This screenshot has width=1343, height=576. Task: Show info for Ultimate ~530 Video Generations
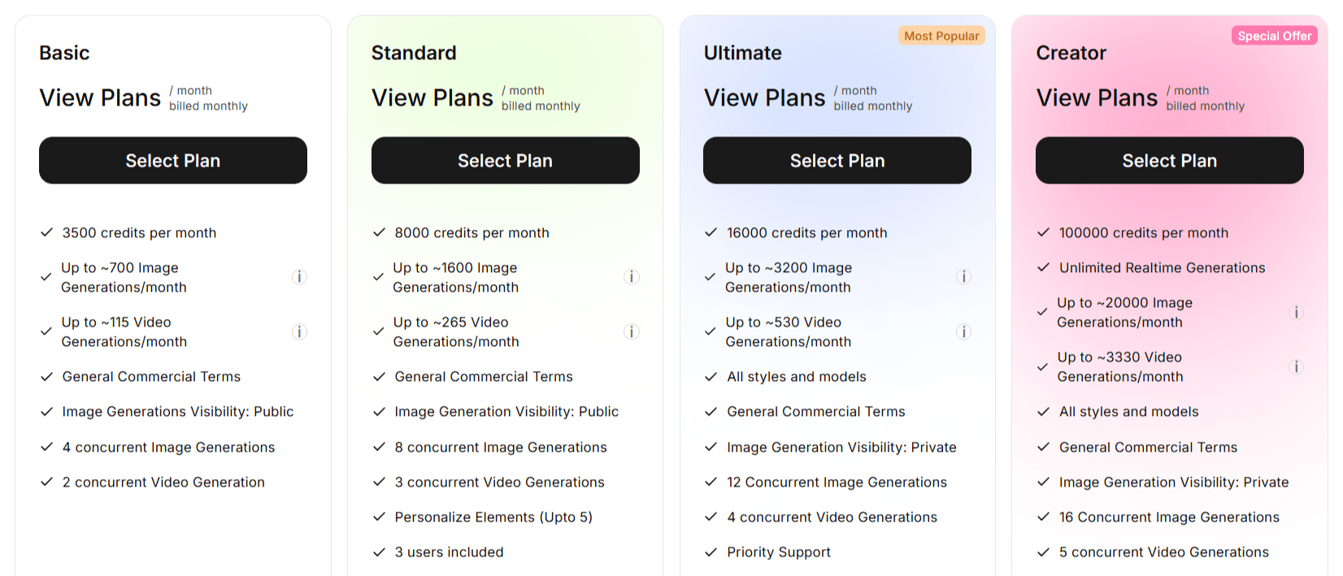tap(963, 331)
